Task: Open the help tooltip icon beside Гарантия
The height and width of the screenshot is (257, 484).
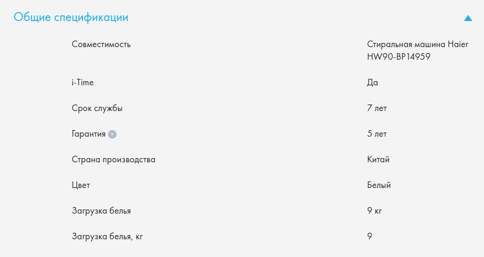Action: pos(112,134)
